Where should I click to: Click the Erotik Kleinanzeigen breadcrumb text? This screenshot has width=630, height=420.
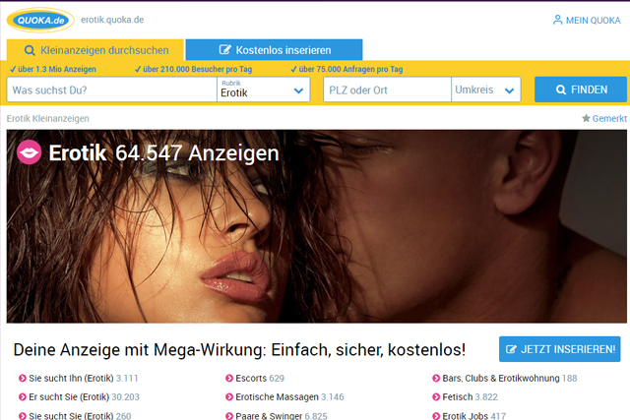pyautogui.click(x=48, y=118)
